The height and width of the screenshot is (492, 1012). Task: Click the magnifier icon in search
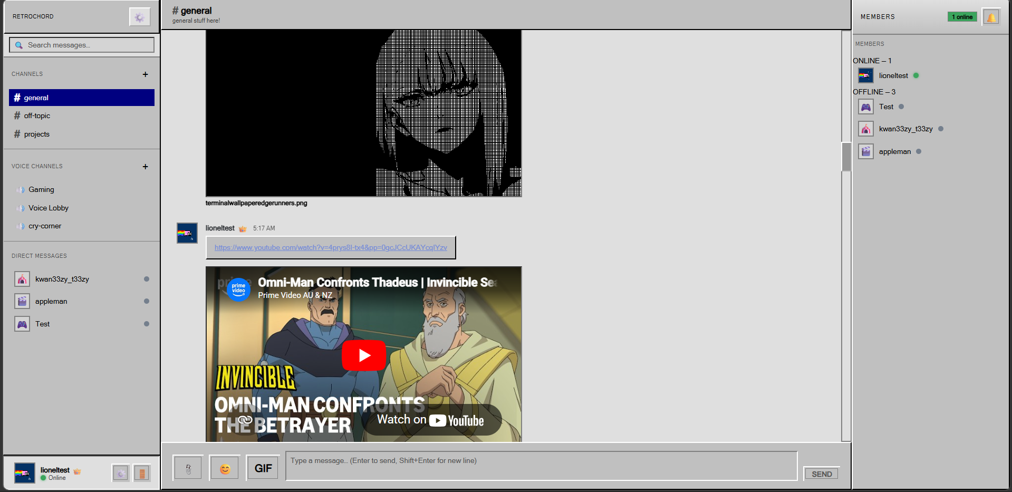19,45
